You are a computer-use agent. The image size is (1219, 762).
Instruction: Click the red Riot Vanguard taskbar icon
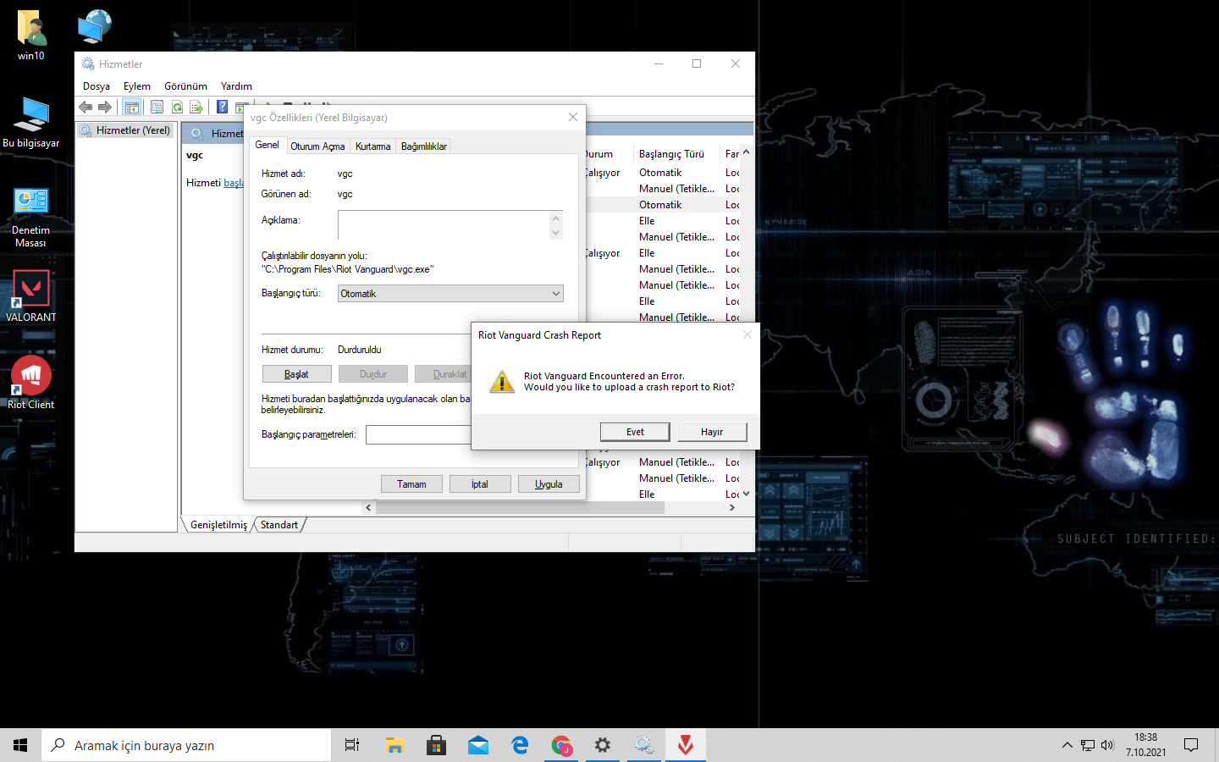click(x=686, y=745)
